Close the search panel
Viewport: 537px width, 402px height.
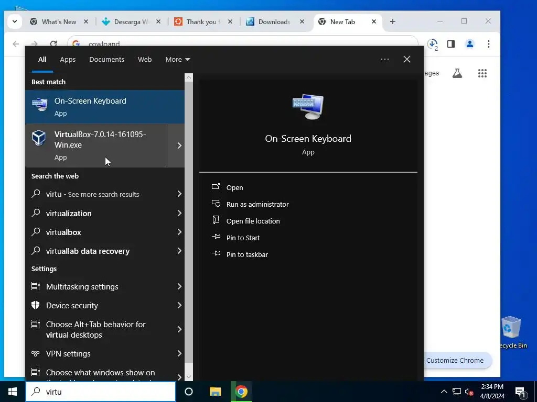[407, 59]
